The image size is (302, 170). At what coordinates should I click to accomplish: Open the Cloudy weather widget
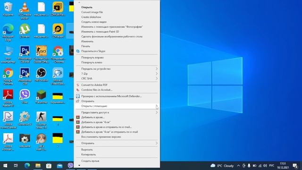pyautogui.click(x=222, y=166)
